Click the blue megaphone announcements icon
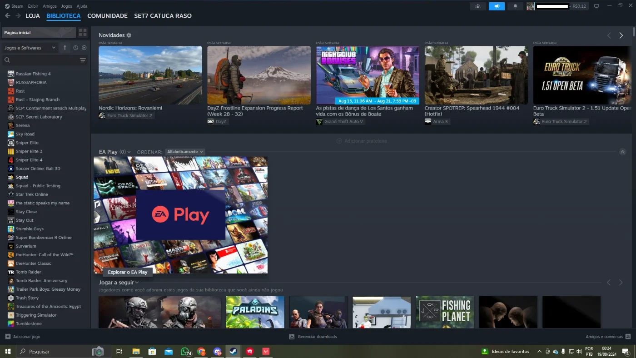 pyautogui.click(x=497, y=6)
